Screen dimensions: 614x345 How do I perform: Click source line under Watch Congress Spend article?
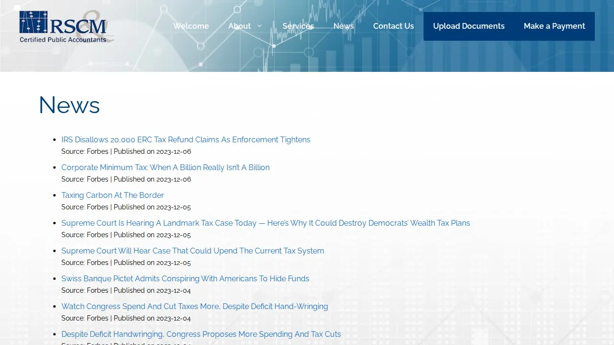pyautogui.click(x=126, y=318)
